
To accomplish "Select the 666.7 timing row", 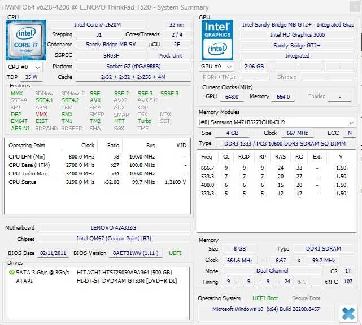I will [276, 168].
